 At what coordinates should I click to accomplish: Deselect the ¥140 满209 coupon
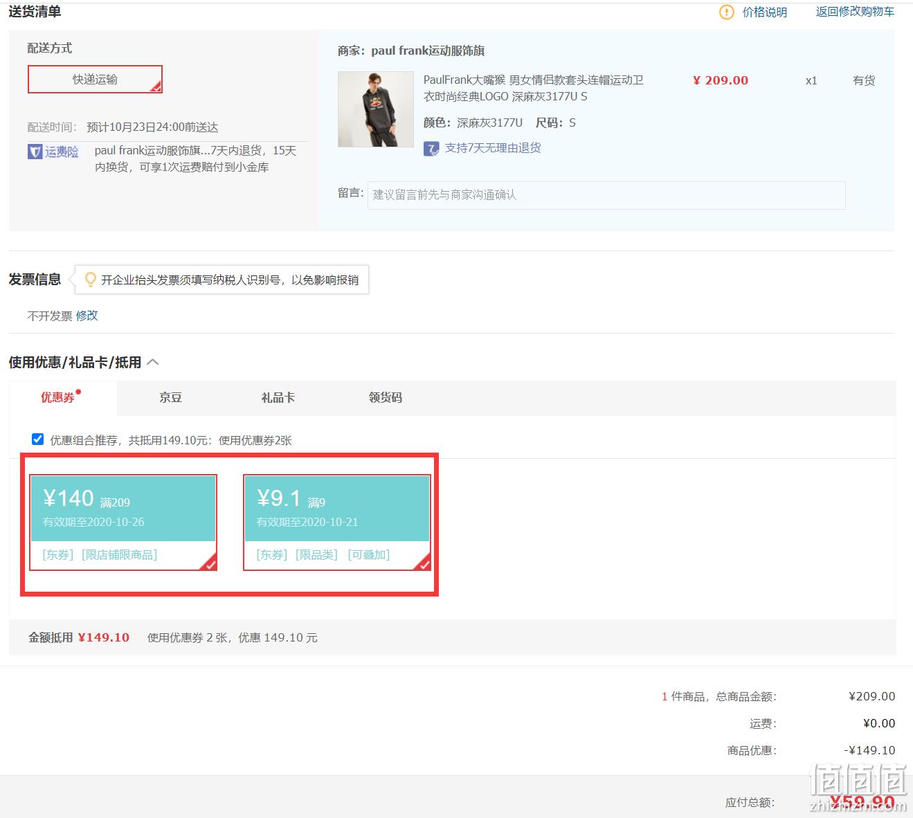(123, 522)
